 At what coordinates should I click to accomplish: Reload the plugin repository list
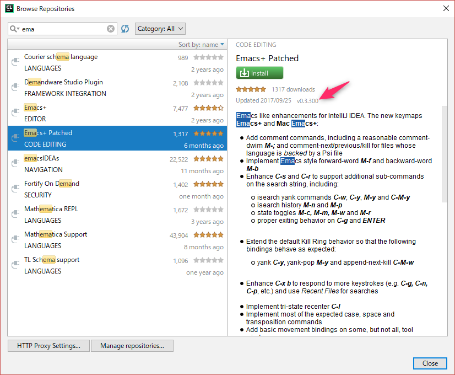coord(125,29)
